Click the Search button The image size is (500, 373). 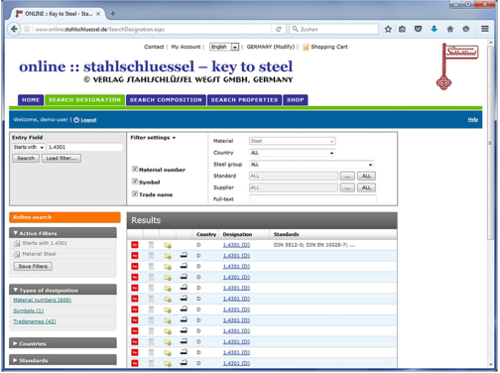(26, 159)
